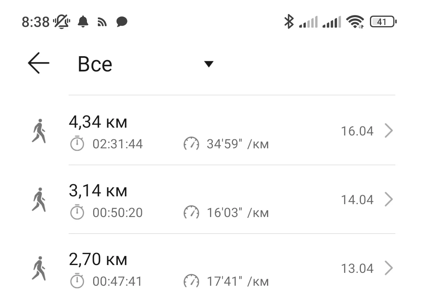Click stopwatch icon beside 00:50:20
Viewport: 421px width, 299px height.
pos(77,212)
